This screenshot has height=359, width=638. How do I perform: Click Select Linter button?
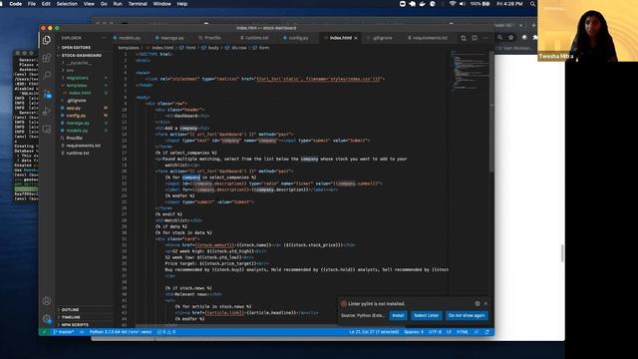(426, 315)
